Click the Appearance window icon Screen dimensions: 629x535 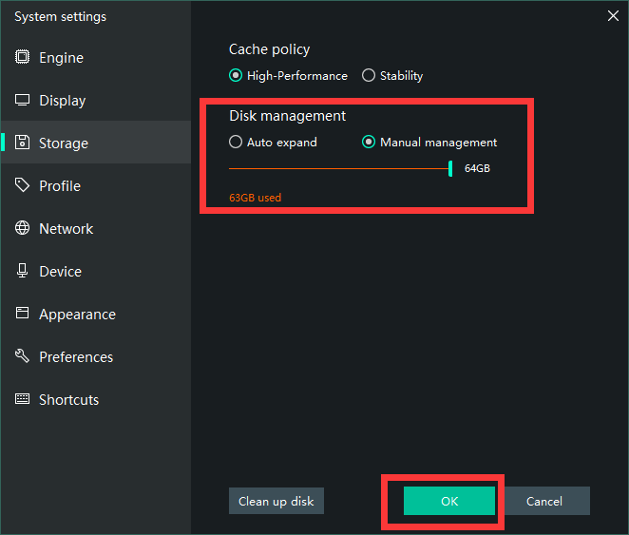pos(22,315)
